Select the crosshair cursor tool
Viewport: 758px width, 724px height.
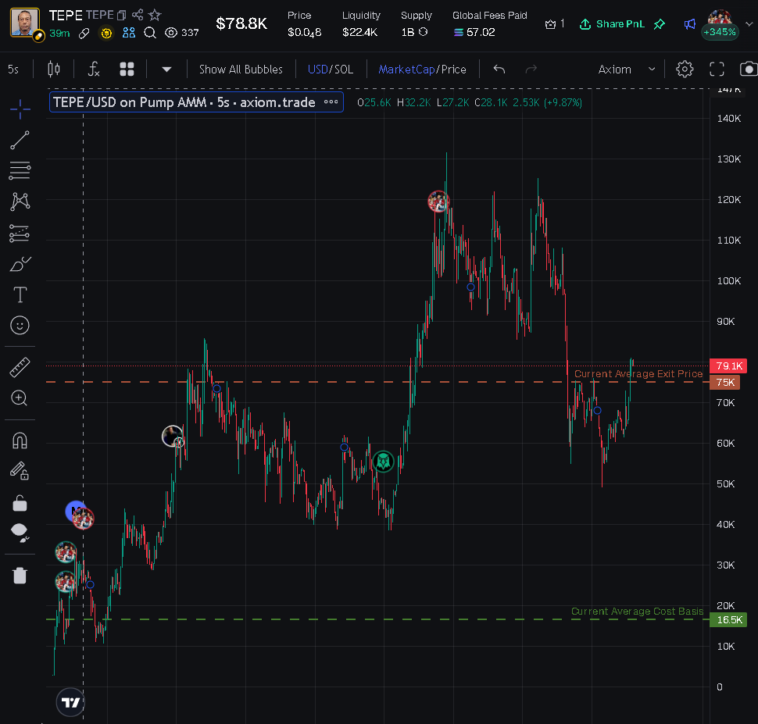point(20,109)
